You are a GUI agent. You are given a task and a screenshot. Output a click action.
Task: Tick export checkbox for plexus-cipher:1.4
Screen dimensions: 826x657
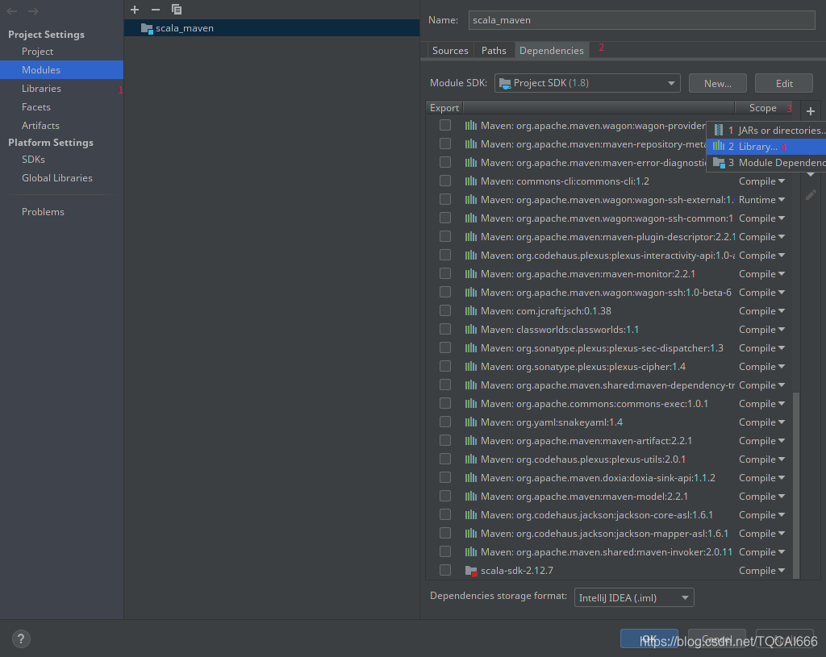coord(445,366)
